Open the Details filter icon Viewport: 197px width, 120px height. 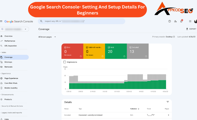(x=168, y=102)
